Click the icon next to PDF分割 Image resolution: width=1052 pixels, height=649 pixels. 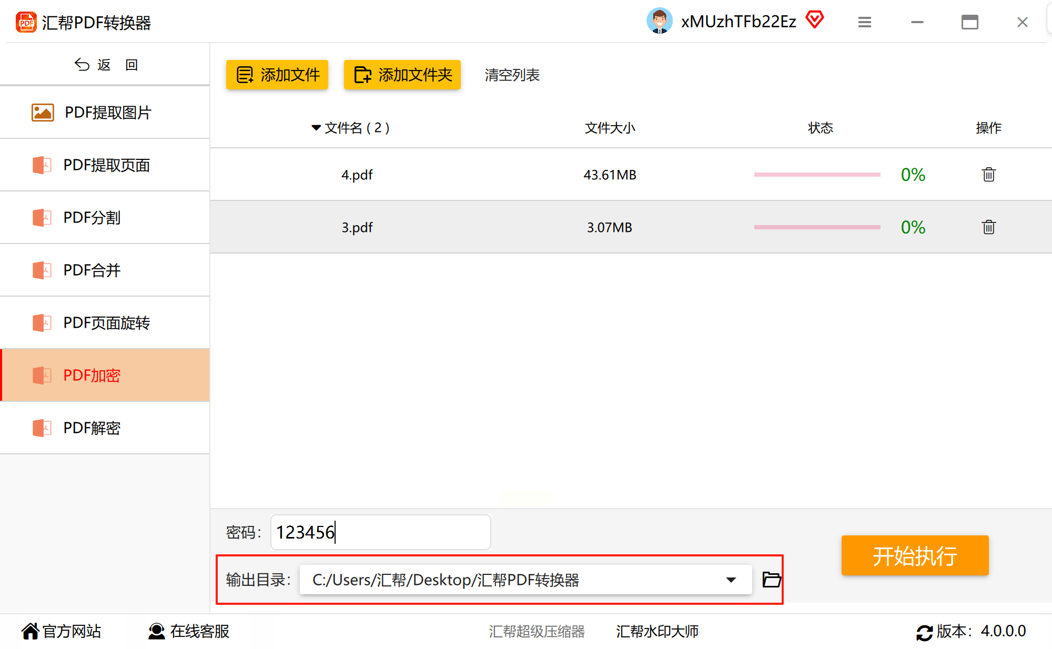point(42,218)
